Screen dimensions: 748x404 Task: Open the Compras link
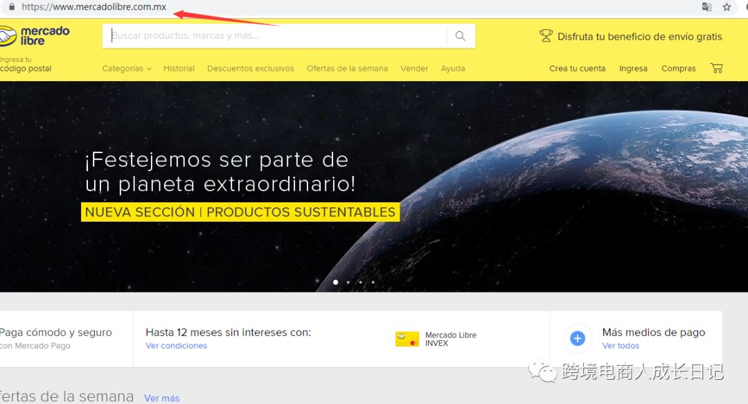pos(678,69)
